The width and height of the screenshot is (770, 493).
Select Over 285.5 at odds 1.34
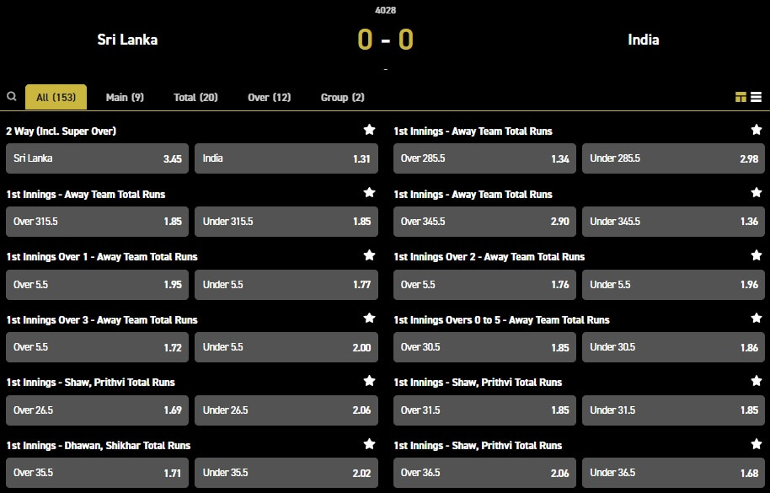point(485,158)
